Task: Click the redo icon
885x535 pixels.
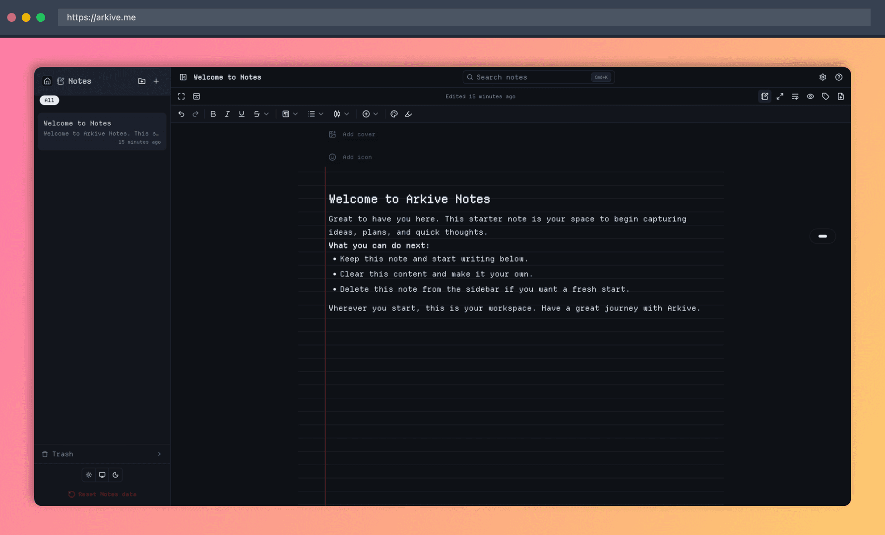Action: click(x=195, y=114)
